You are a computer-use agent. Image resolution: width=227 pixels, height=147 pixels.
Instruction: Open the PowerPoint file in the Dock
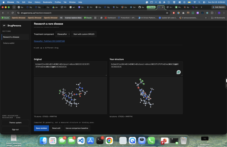pos(164,141)
